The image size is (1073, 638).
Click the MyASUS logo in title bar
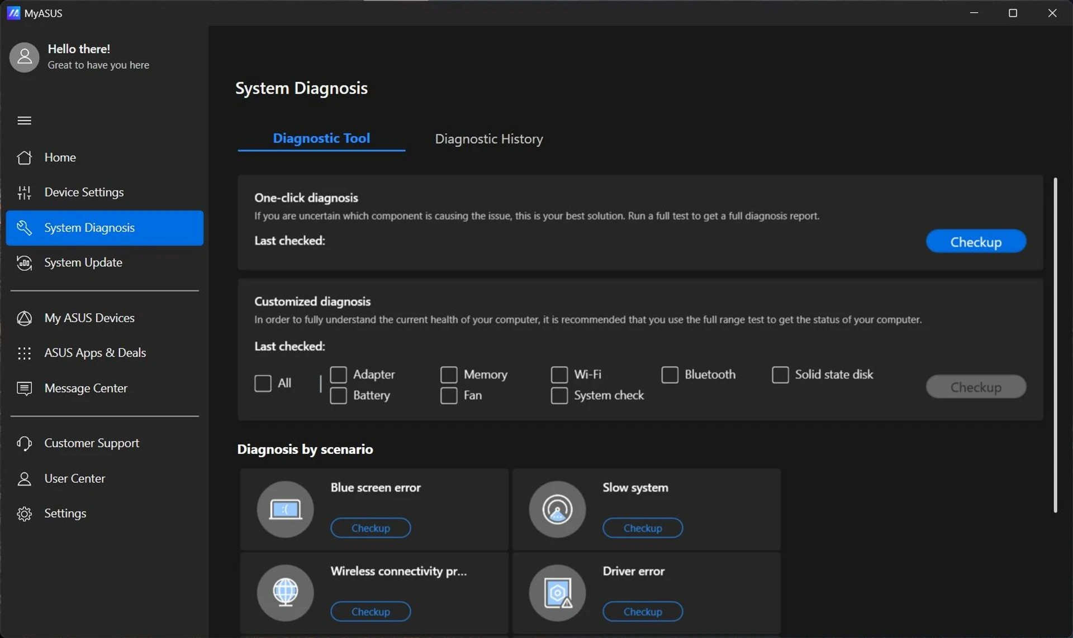pyautogui.click(x=13, y=13)
